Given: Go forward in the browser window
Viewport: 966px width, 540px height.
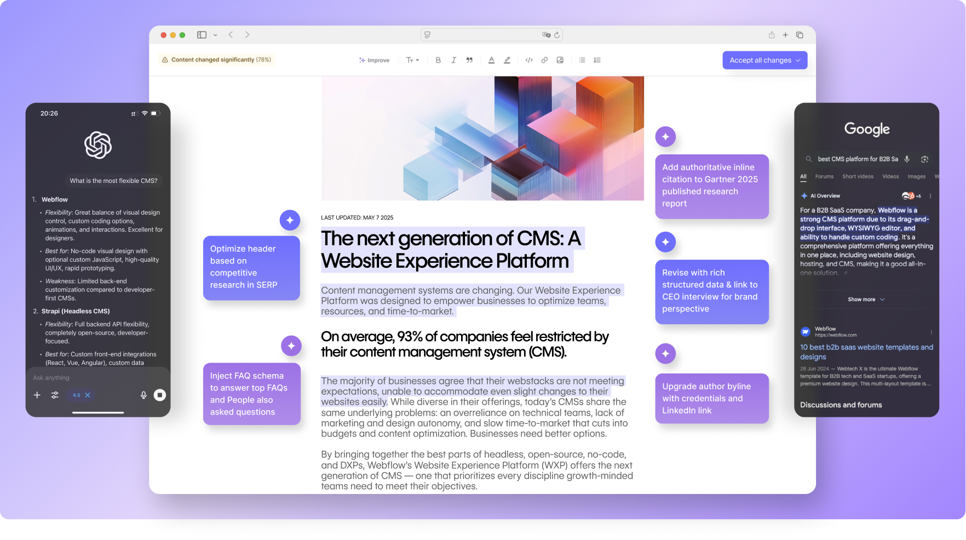Looking at the screenshot, I should (248, 35).
